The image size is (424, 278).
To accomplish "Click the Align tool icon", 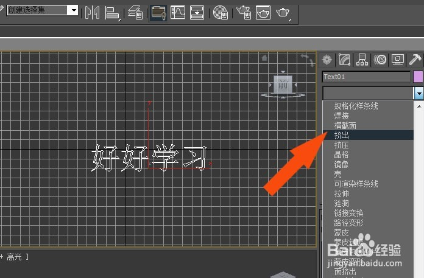I will (x=112, y=13).
